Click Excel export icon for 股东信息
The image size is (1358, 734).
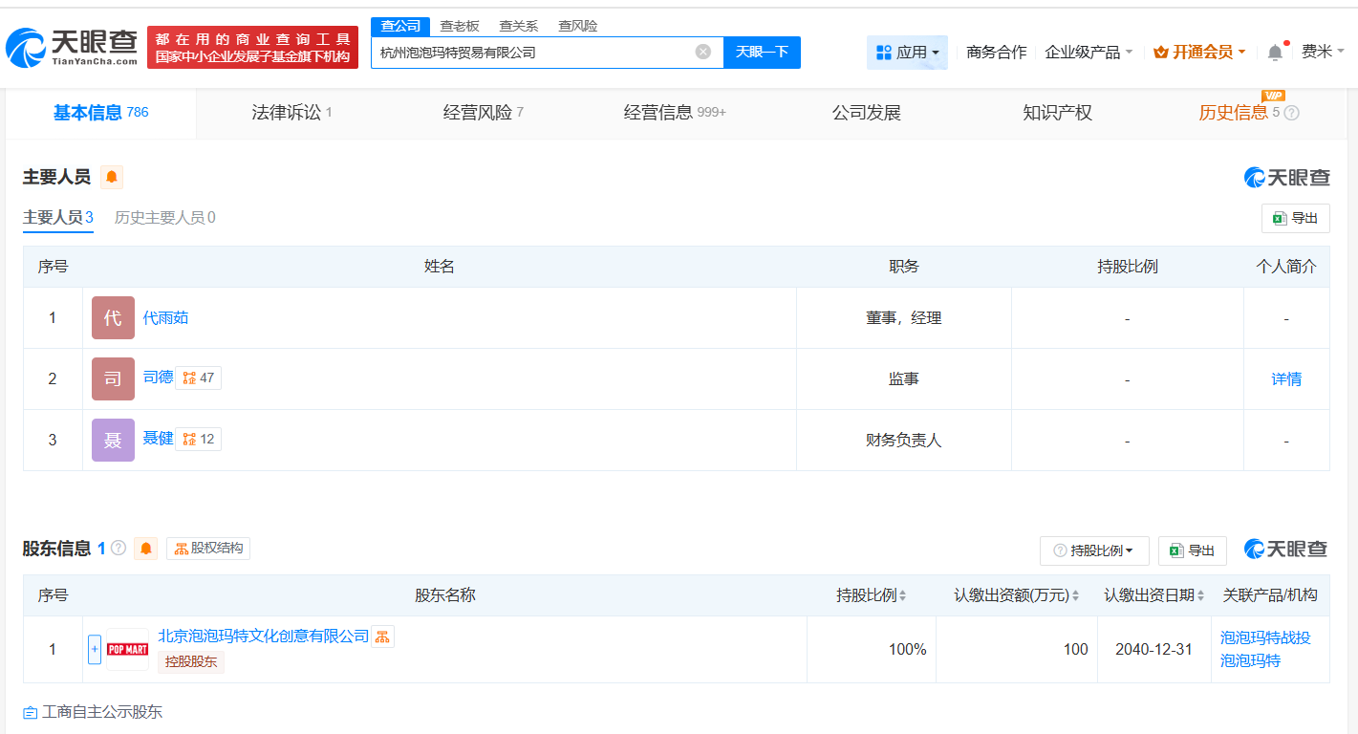pos(1192,550)
